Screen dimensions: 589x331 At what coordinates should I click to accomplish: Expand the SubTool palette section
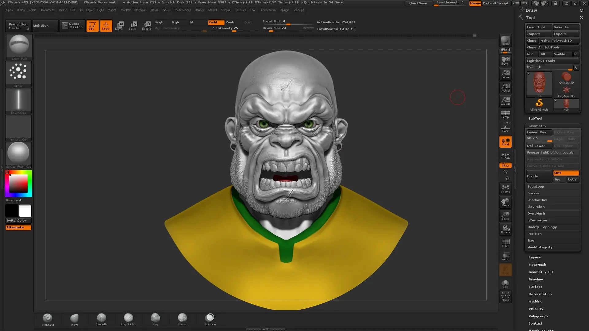(x=535, y=119)
